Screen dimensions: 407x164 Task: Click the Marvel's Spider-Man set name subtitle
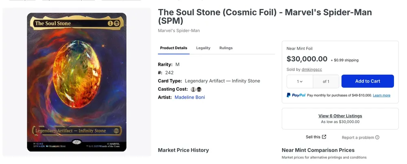tap(179, 31)
